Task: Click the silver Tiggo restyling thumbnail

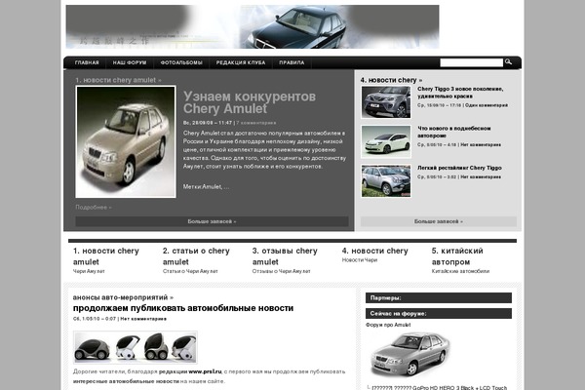Action: (x=386, y=181)
